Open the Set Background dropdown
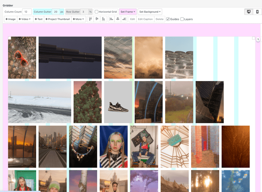Viewport: 262px width, 192px height. [x=150, y=12]
